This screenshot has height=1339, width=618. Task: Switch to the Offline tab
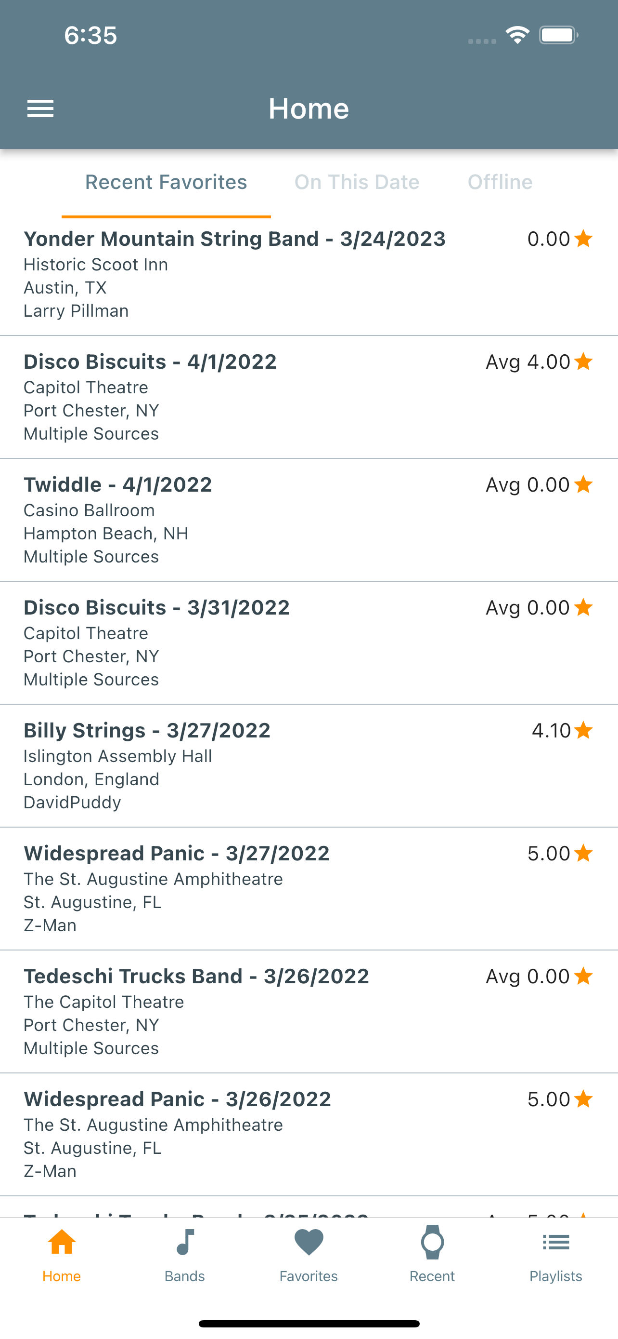point(500,183)
